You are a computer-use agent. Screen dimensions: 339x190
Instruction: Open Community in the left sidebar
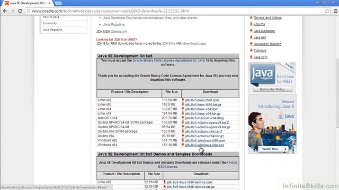pyautogui.click(x=49, y=23)
